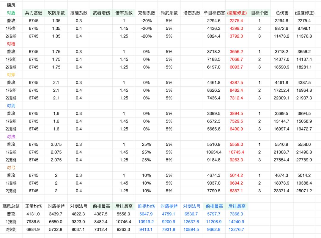The width and height of the screenshot is (321, 238).
Task: Click the red value 7529.5
Action: pyautogui.click(x=236, y=121)
